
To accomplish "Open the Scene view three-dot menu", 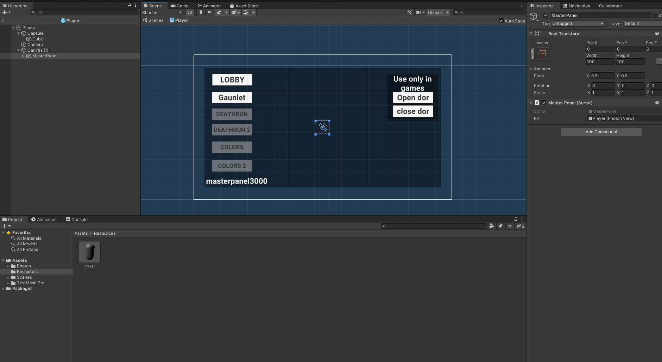I will (522, 6).
